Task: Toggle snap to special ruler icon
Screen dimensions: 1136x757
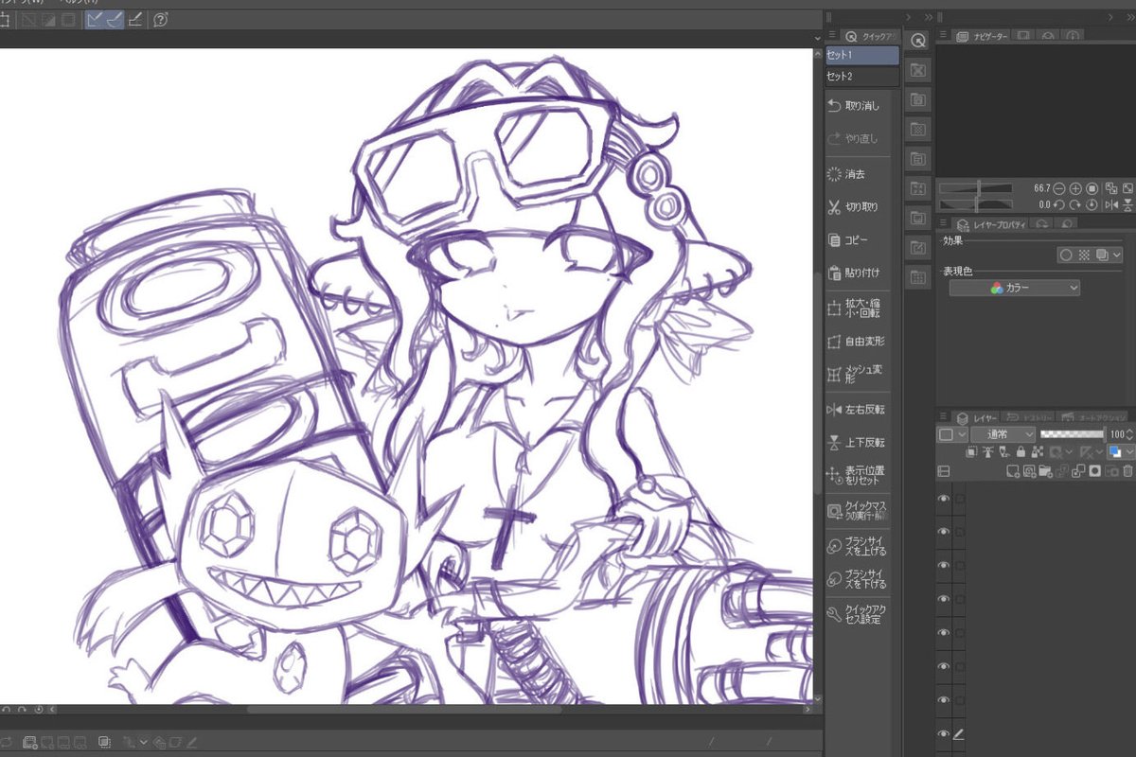Action: click(x=115, y=19)
